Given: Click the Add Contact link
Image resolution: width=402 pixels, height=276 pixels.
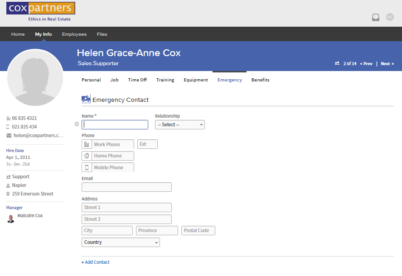Looking at the screenshot, I should 96,262.
